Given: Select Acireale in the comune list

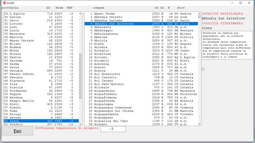Looking at the screenshot, I should point(141,88).
